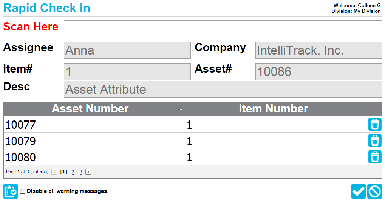The image size is (385, 202).
Task: Click the Assignee field showing Anna
Action: 127,50
